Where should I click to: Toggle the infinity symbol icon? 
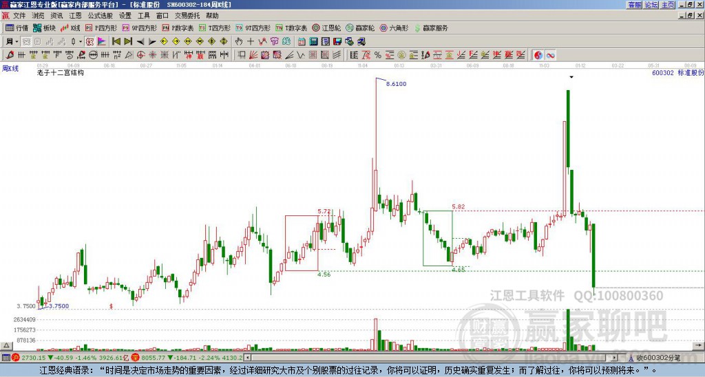pos(550,55)
